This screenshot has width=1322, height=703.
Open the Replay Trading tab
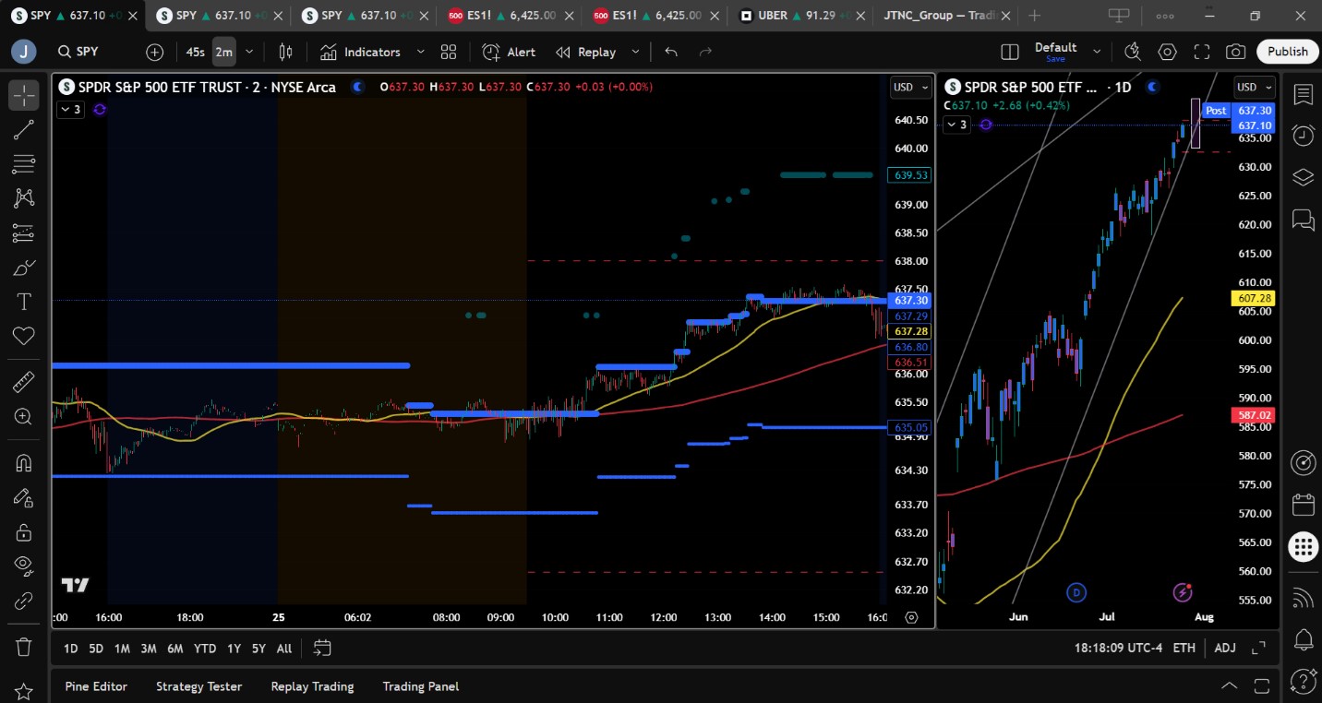click(312, 686)
